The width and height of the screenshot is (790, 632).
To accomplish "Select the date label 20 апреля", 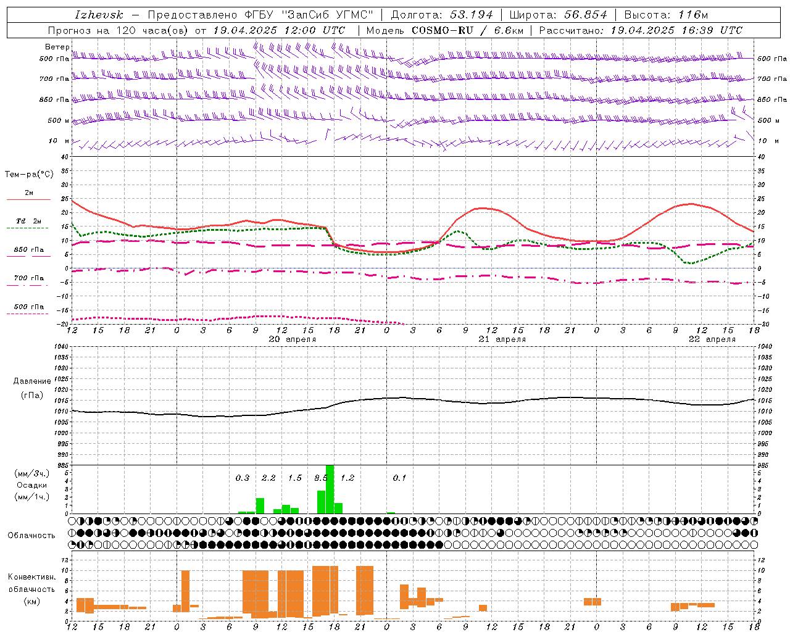I will click(x=292, y=339).
